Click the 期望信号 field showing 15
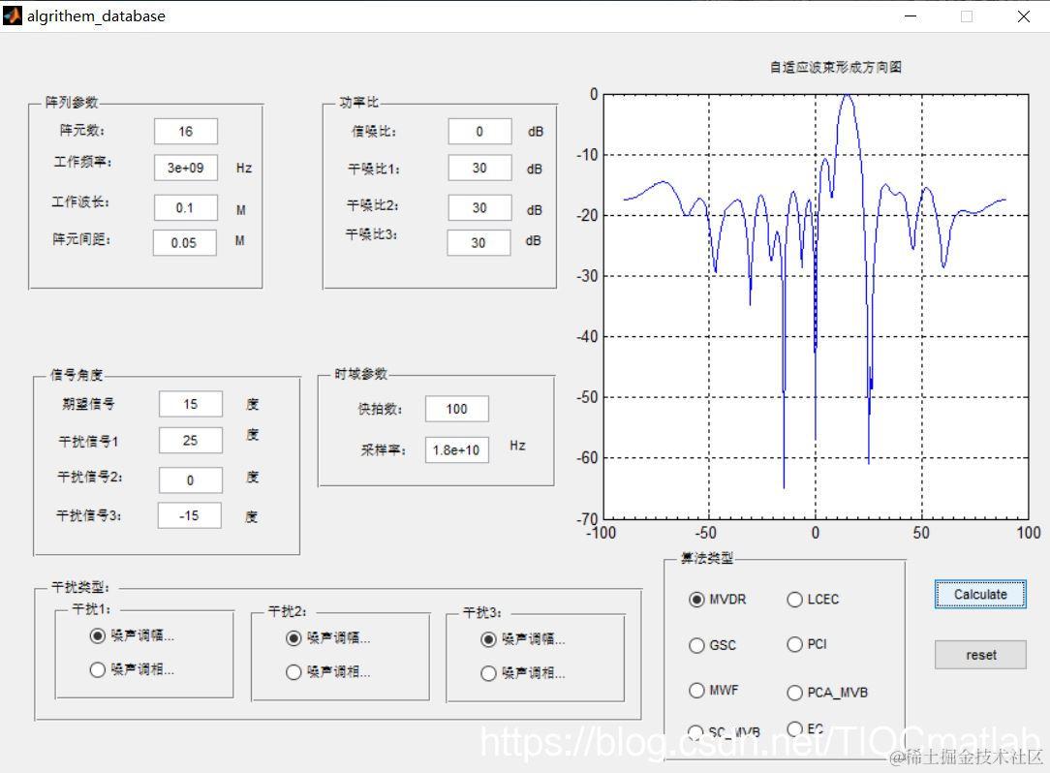1050x773 pixels. tap(190, 404)
